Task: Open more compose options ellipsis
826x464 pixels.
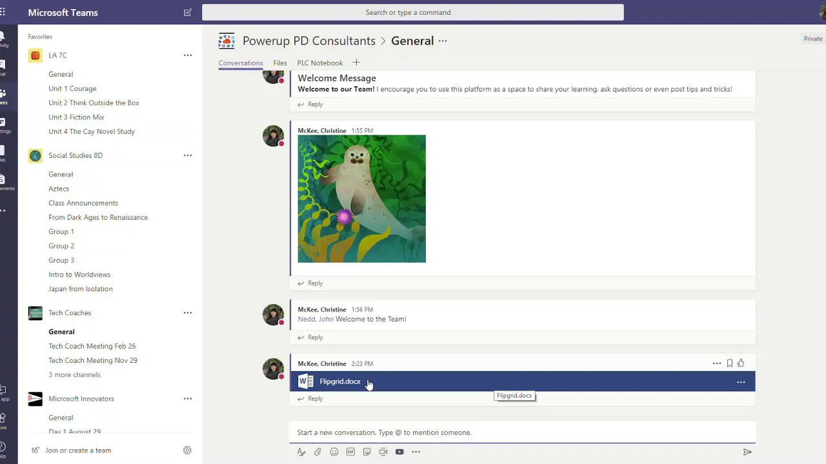Action: [416, 452]
